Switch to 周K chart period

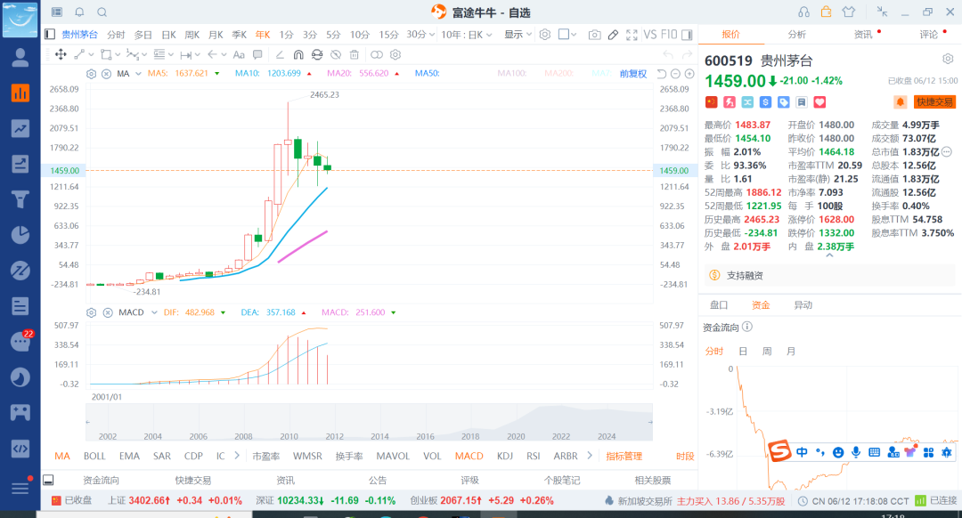point(192,35)
